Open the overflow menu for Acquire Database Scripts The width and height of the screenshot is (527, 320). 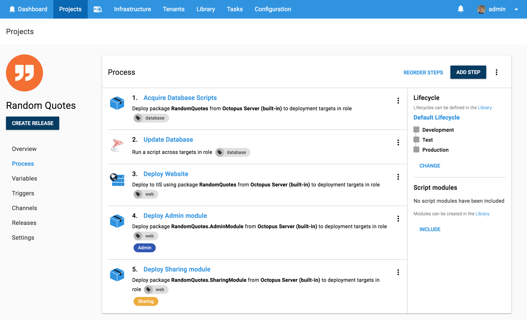[x=398, y=100]
